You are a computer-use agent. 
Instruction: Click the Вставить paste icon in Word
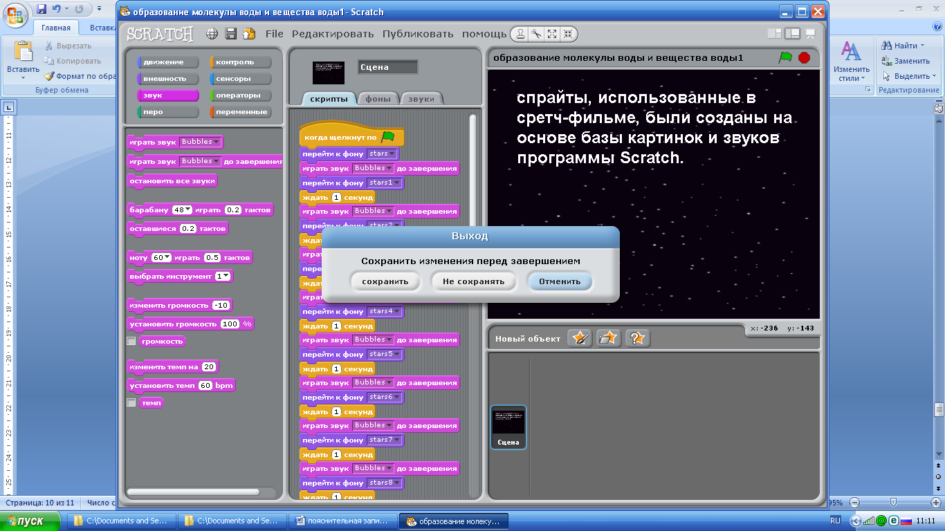23,52
